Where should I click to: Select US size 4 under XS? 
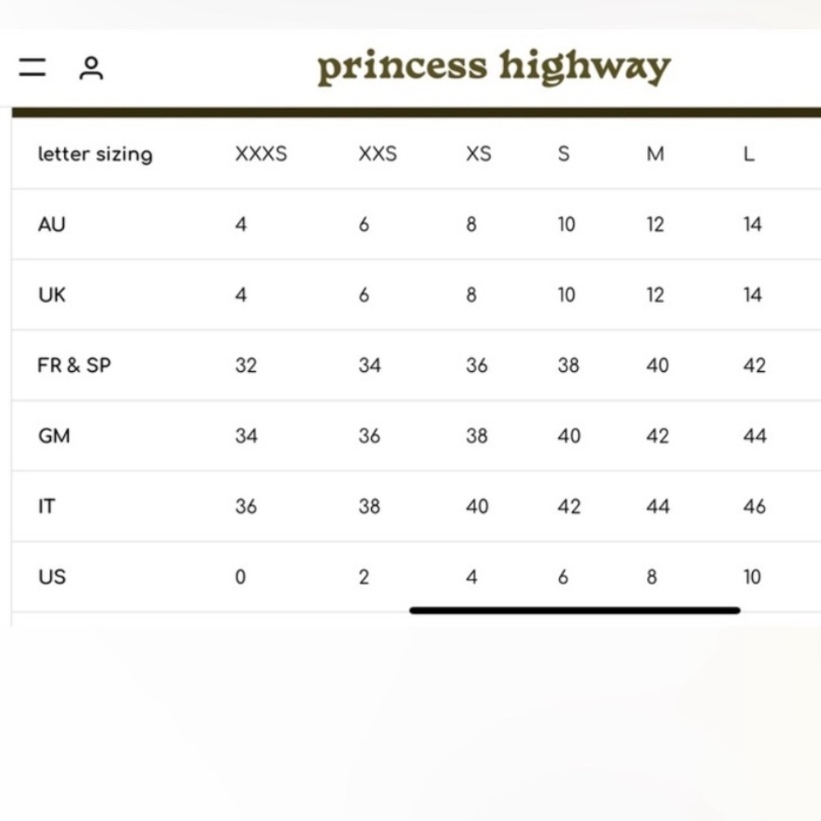[472, 577]
